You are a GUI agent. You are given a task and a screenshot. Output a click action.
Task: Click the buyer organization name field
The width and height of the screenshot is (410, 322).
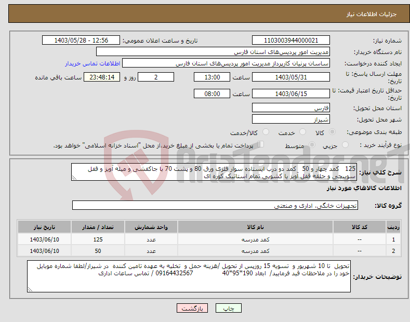tap(213, 52)
